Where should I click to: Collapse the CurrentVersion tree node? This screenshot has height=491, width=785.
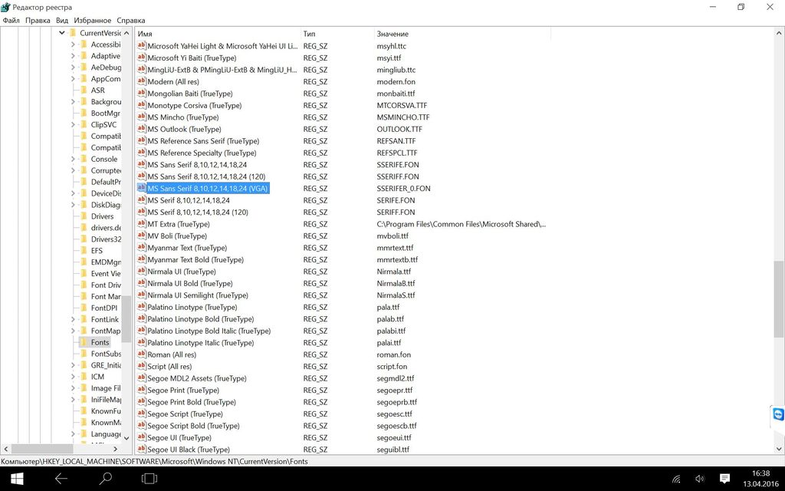pyautogui.click(x=62, y=33)
